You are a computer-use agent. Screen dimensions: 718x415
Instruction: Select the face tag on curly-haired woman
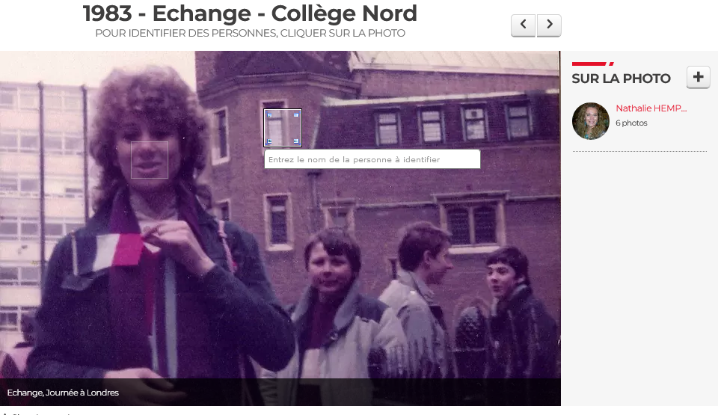click(x=150, y=160)
